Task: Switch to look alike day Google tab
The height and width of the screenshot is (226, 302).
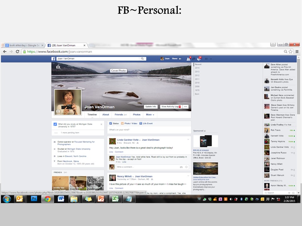Action: tap(24, 45)
